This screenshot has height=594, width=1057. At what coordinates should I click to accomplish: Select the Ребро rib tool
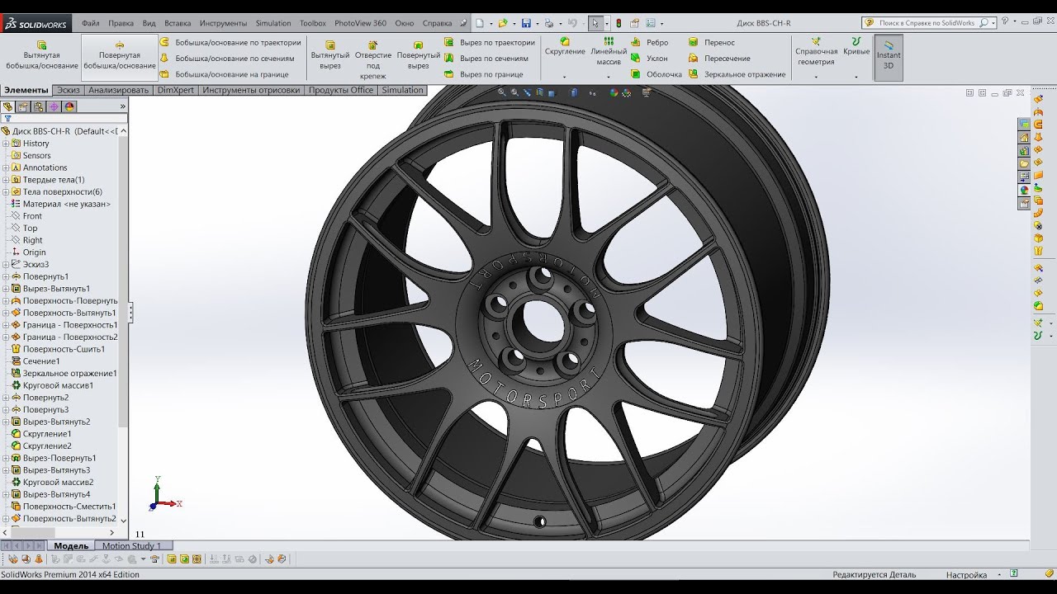pyautogui.click(x=649, y=42)
